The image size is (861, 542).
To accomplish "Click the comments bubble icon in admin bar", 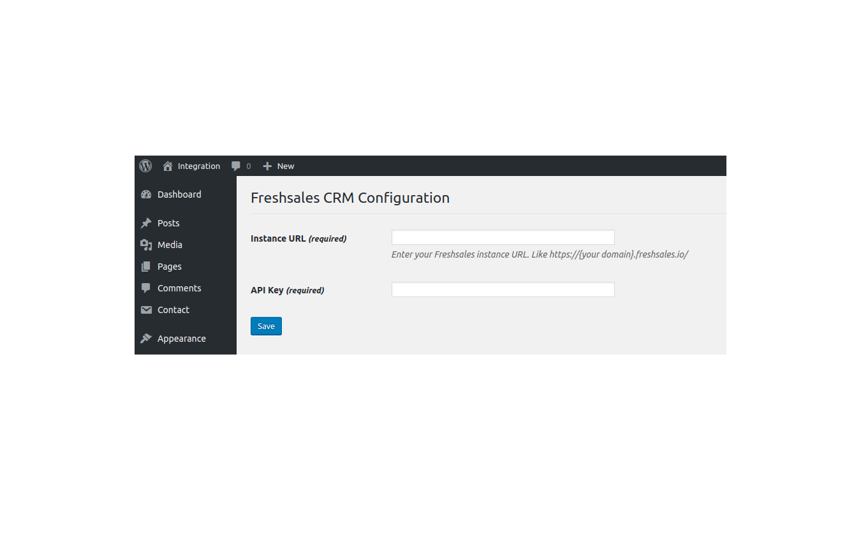I will click(236, 166).
